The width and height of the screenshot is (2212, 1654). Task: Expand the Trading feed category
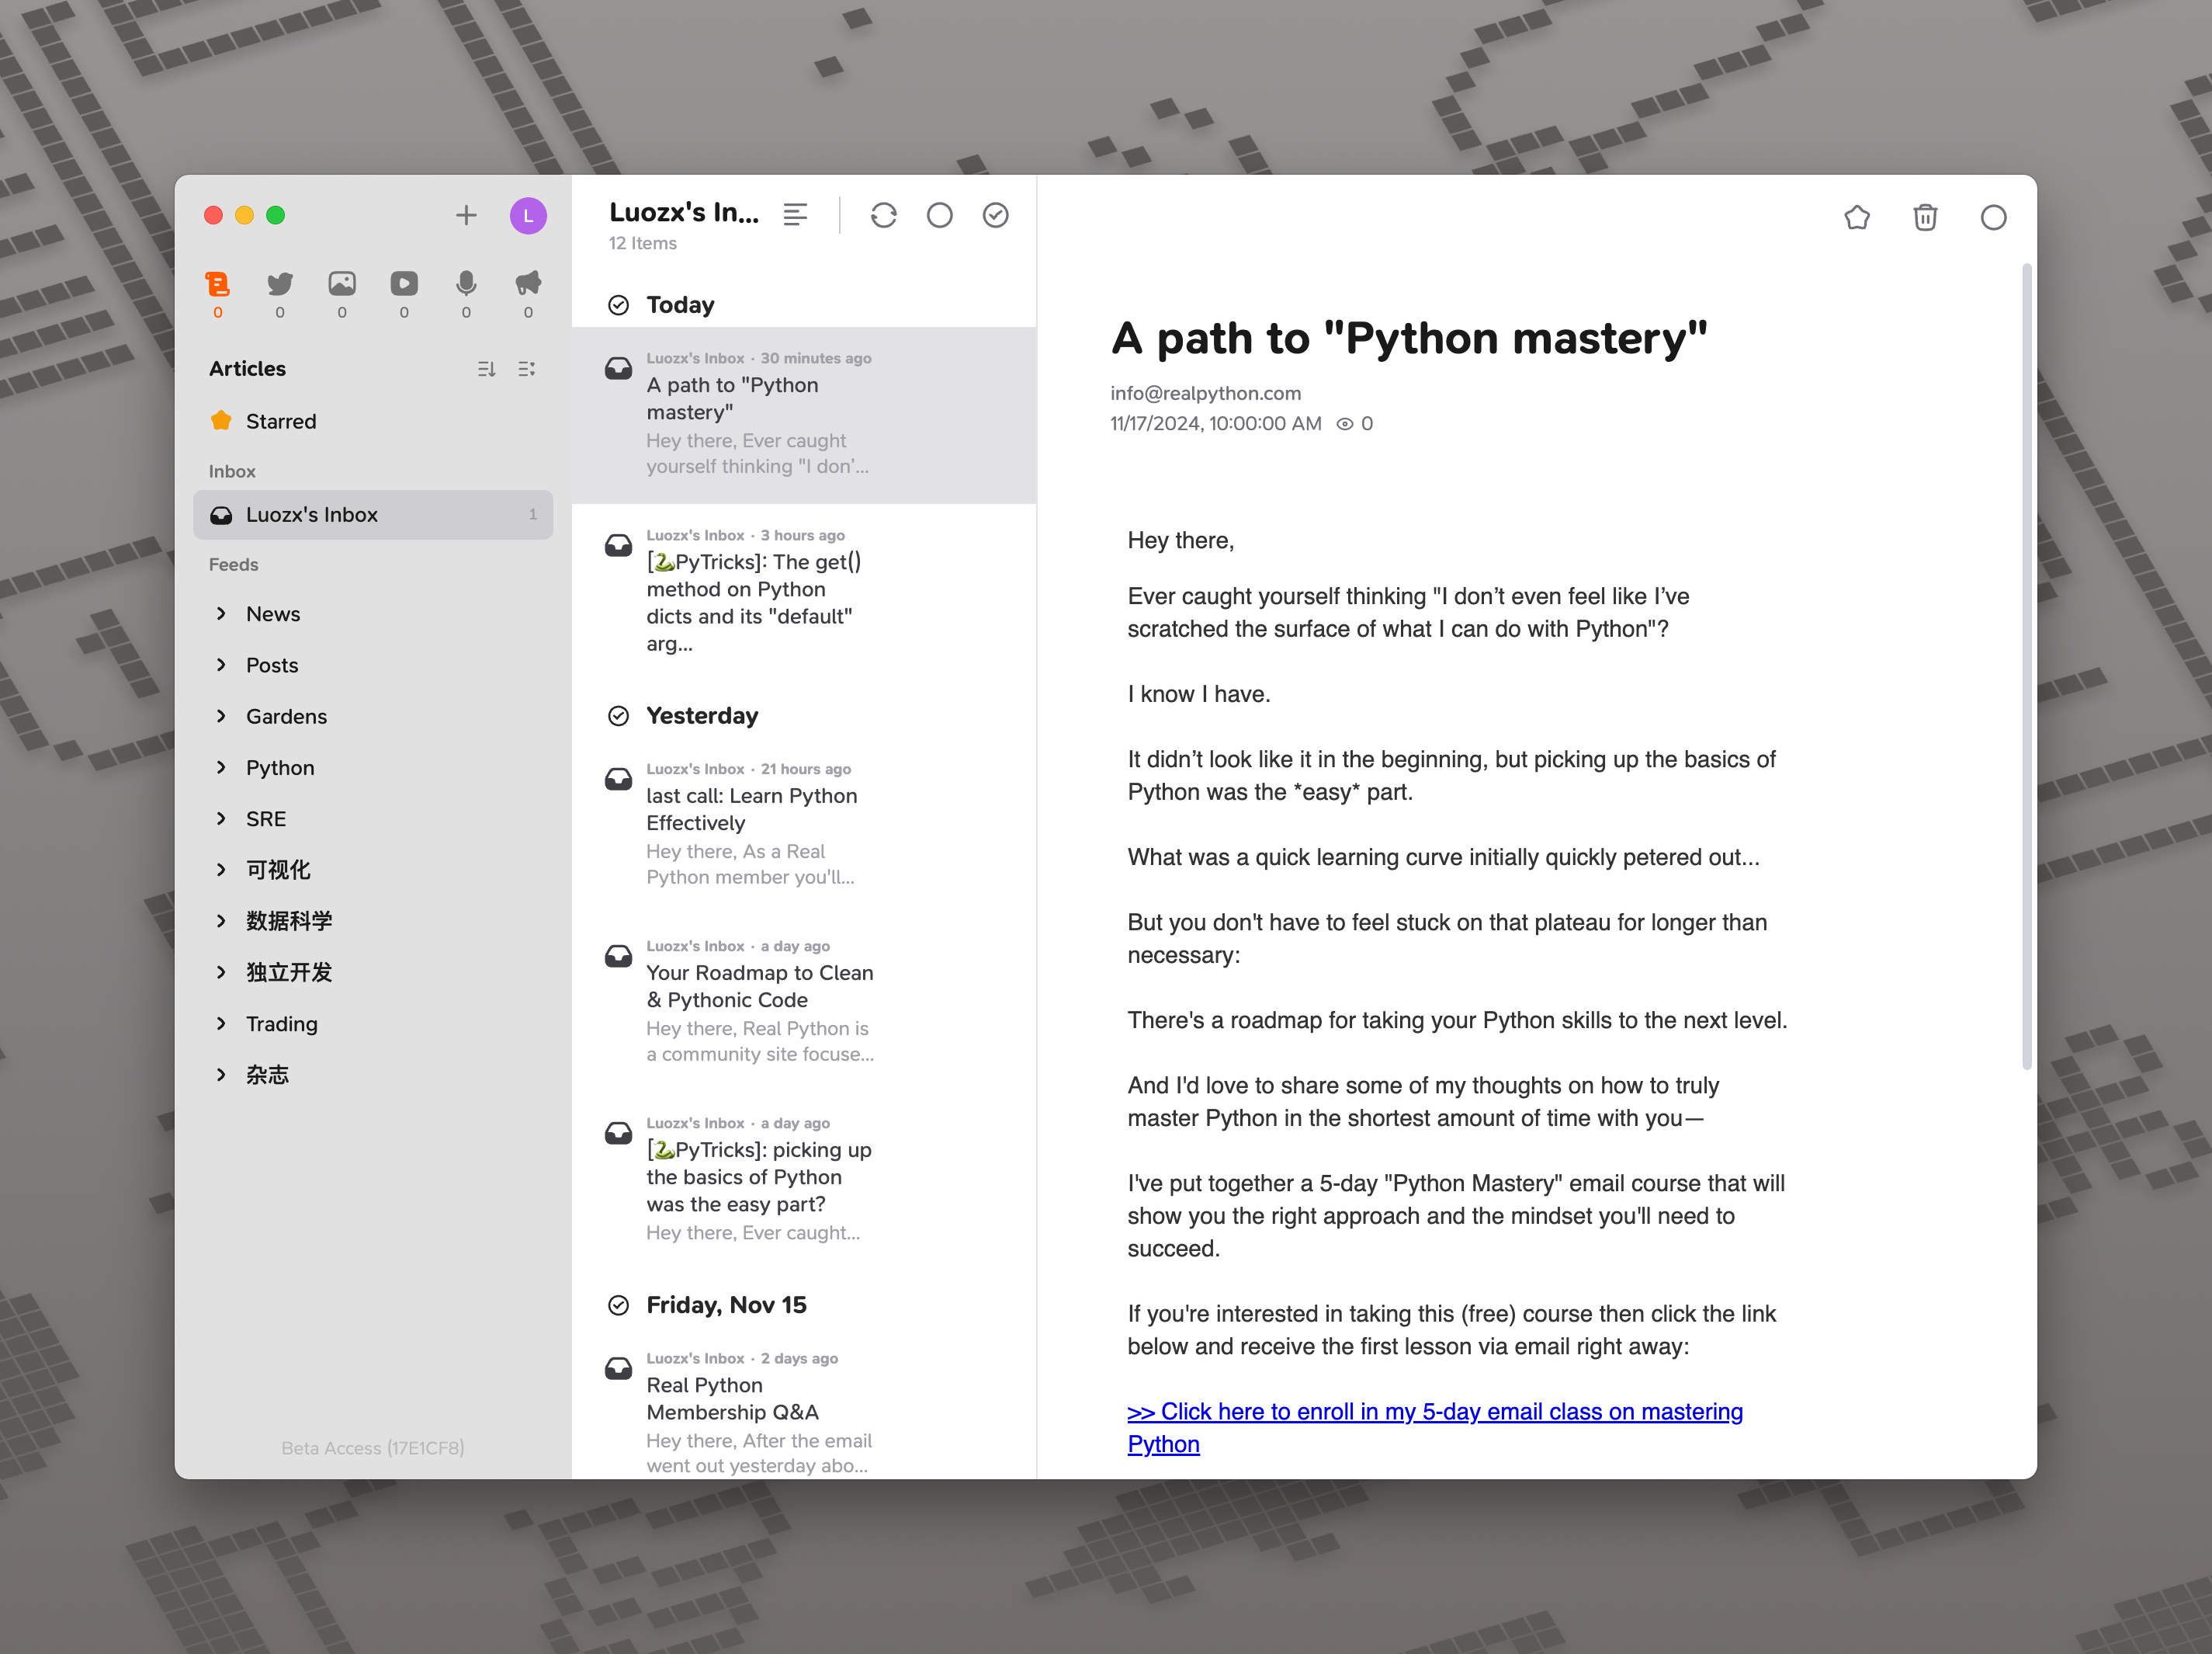coord(222,1023)
